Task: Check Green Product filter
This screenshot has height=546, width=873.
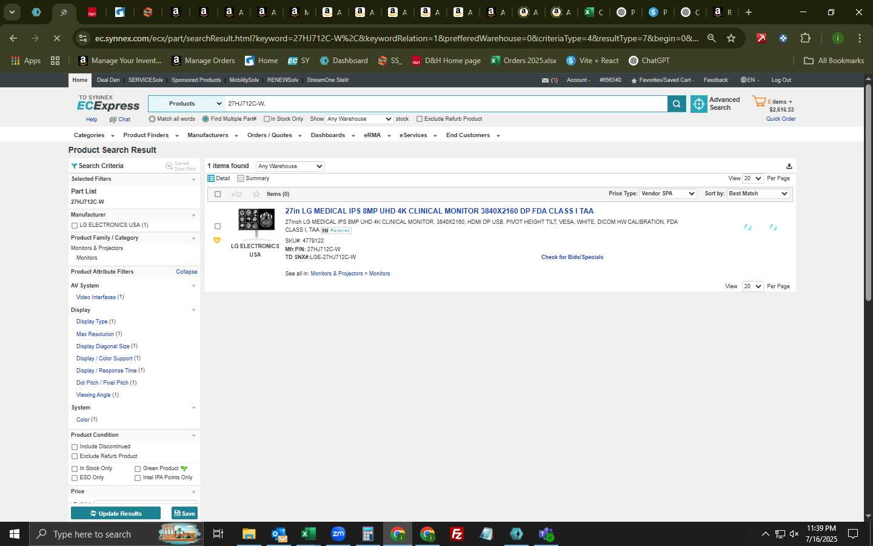Action: (x=138, y=469)
